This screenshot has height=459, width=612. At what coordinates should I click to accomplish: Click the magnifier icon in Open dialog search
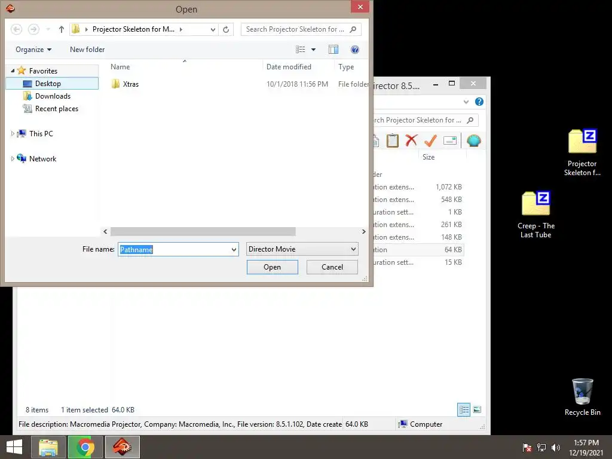353,29
